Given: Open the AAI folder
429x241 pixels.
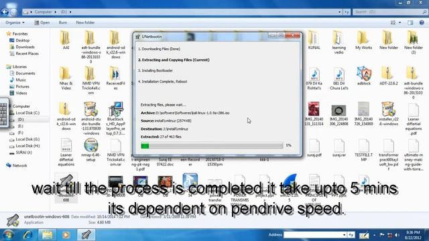Looking at the screenshot, I should click(66, 40).
